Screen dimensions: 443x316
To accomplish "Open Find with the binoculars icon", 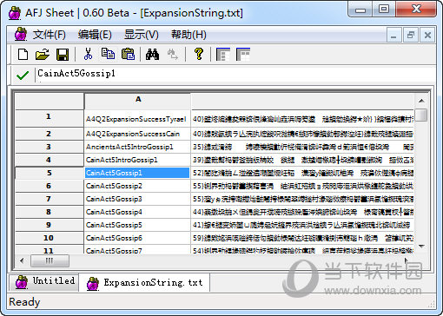I will [x=152, y=54].
